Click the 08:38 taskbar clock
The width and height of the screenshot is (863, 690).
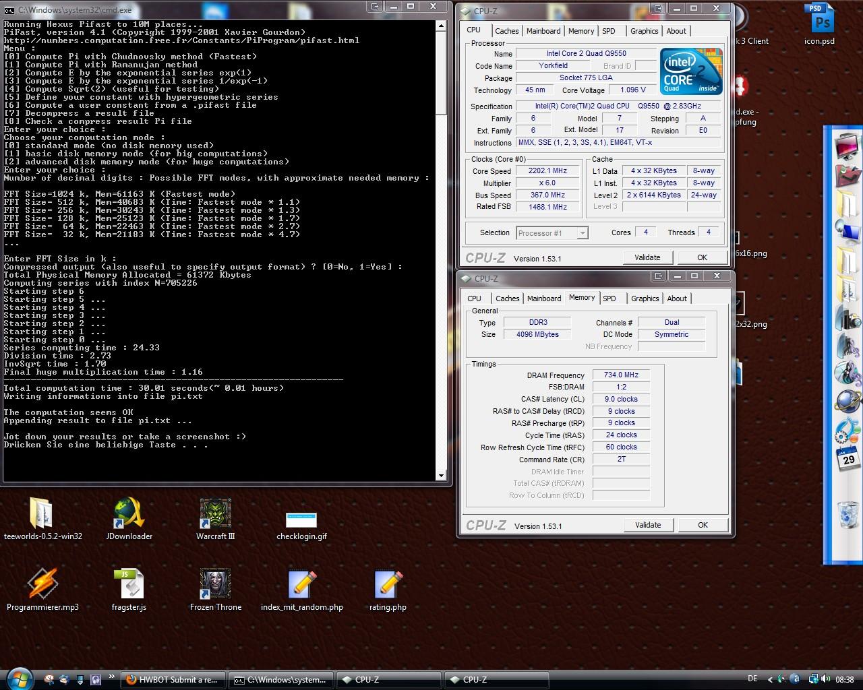[x=844, y=680]
